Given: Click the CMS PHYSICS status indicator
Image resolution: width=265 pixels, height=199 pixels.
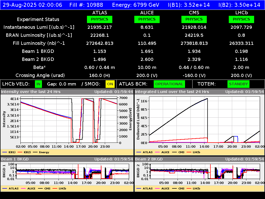Looking at the screenshot, I should click(x=194, y=19).
